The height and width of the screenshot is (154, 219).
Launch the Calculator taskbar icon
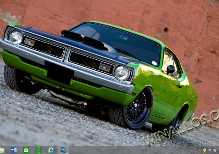click(38, 150)
